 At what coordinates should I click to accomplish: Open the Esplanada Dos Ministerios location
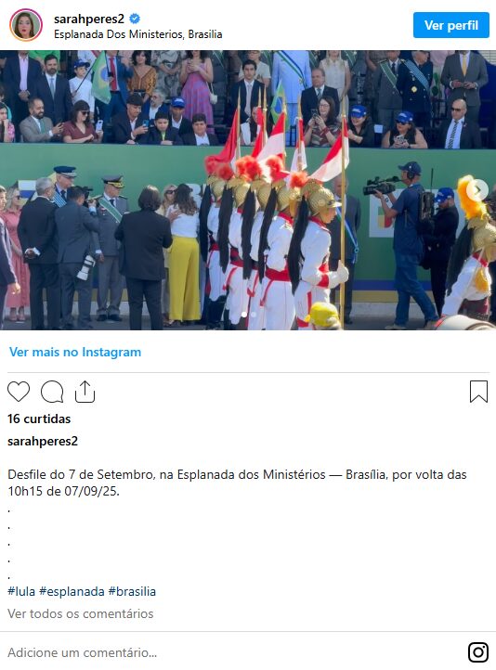(x=138, y=34)
